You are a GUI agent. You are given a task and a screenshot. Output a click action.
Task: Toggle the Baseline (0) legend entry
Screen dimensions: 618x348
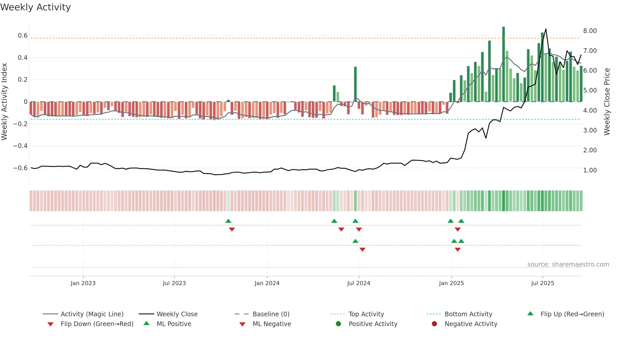(x=262, y=314)
